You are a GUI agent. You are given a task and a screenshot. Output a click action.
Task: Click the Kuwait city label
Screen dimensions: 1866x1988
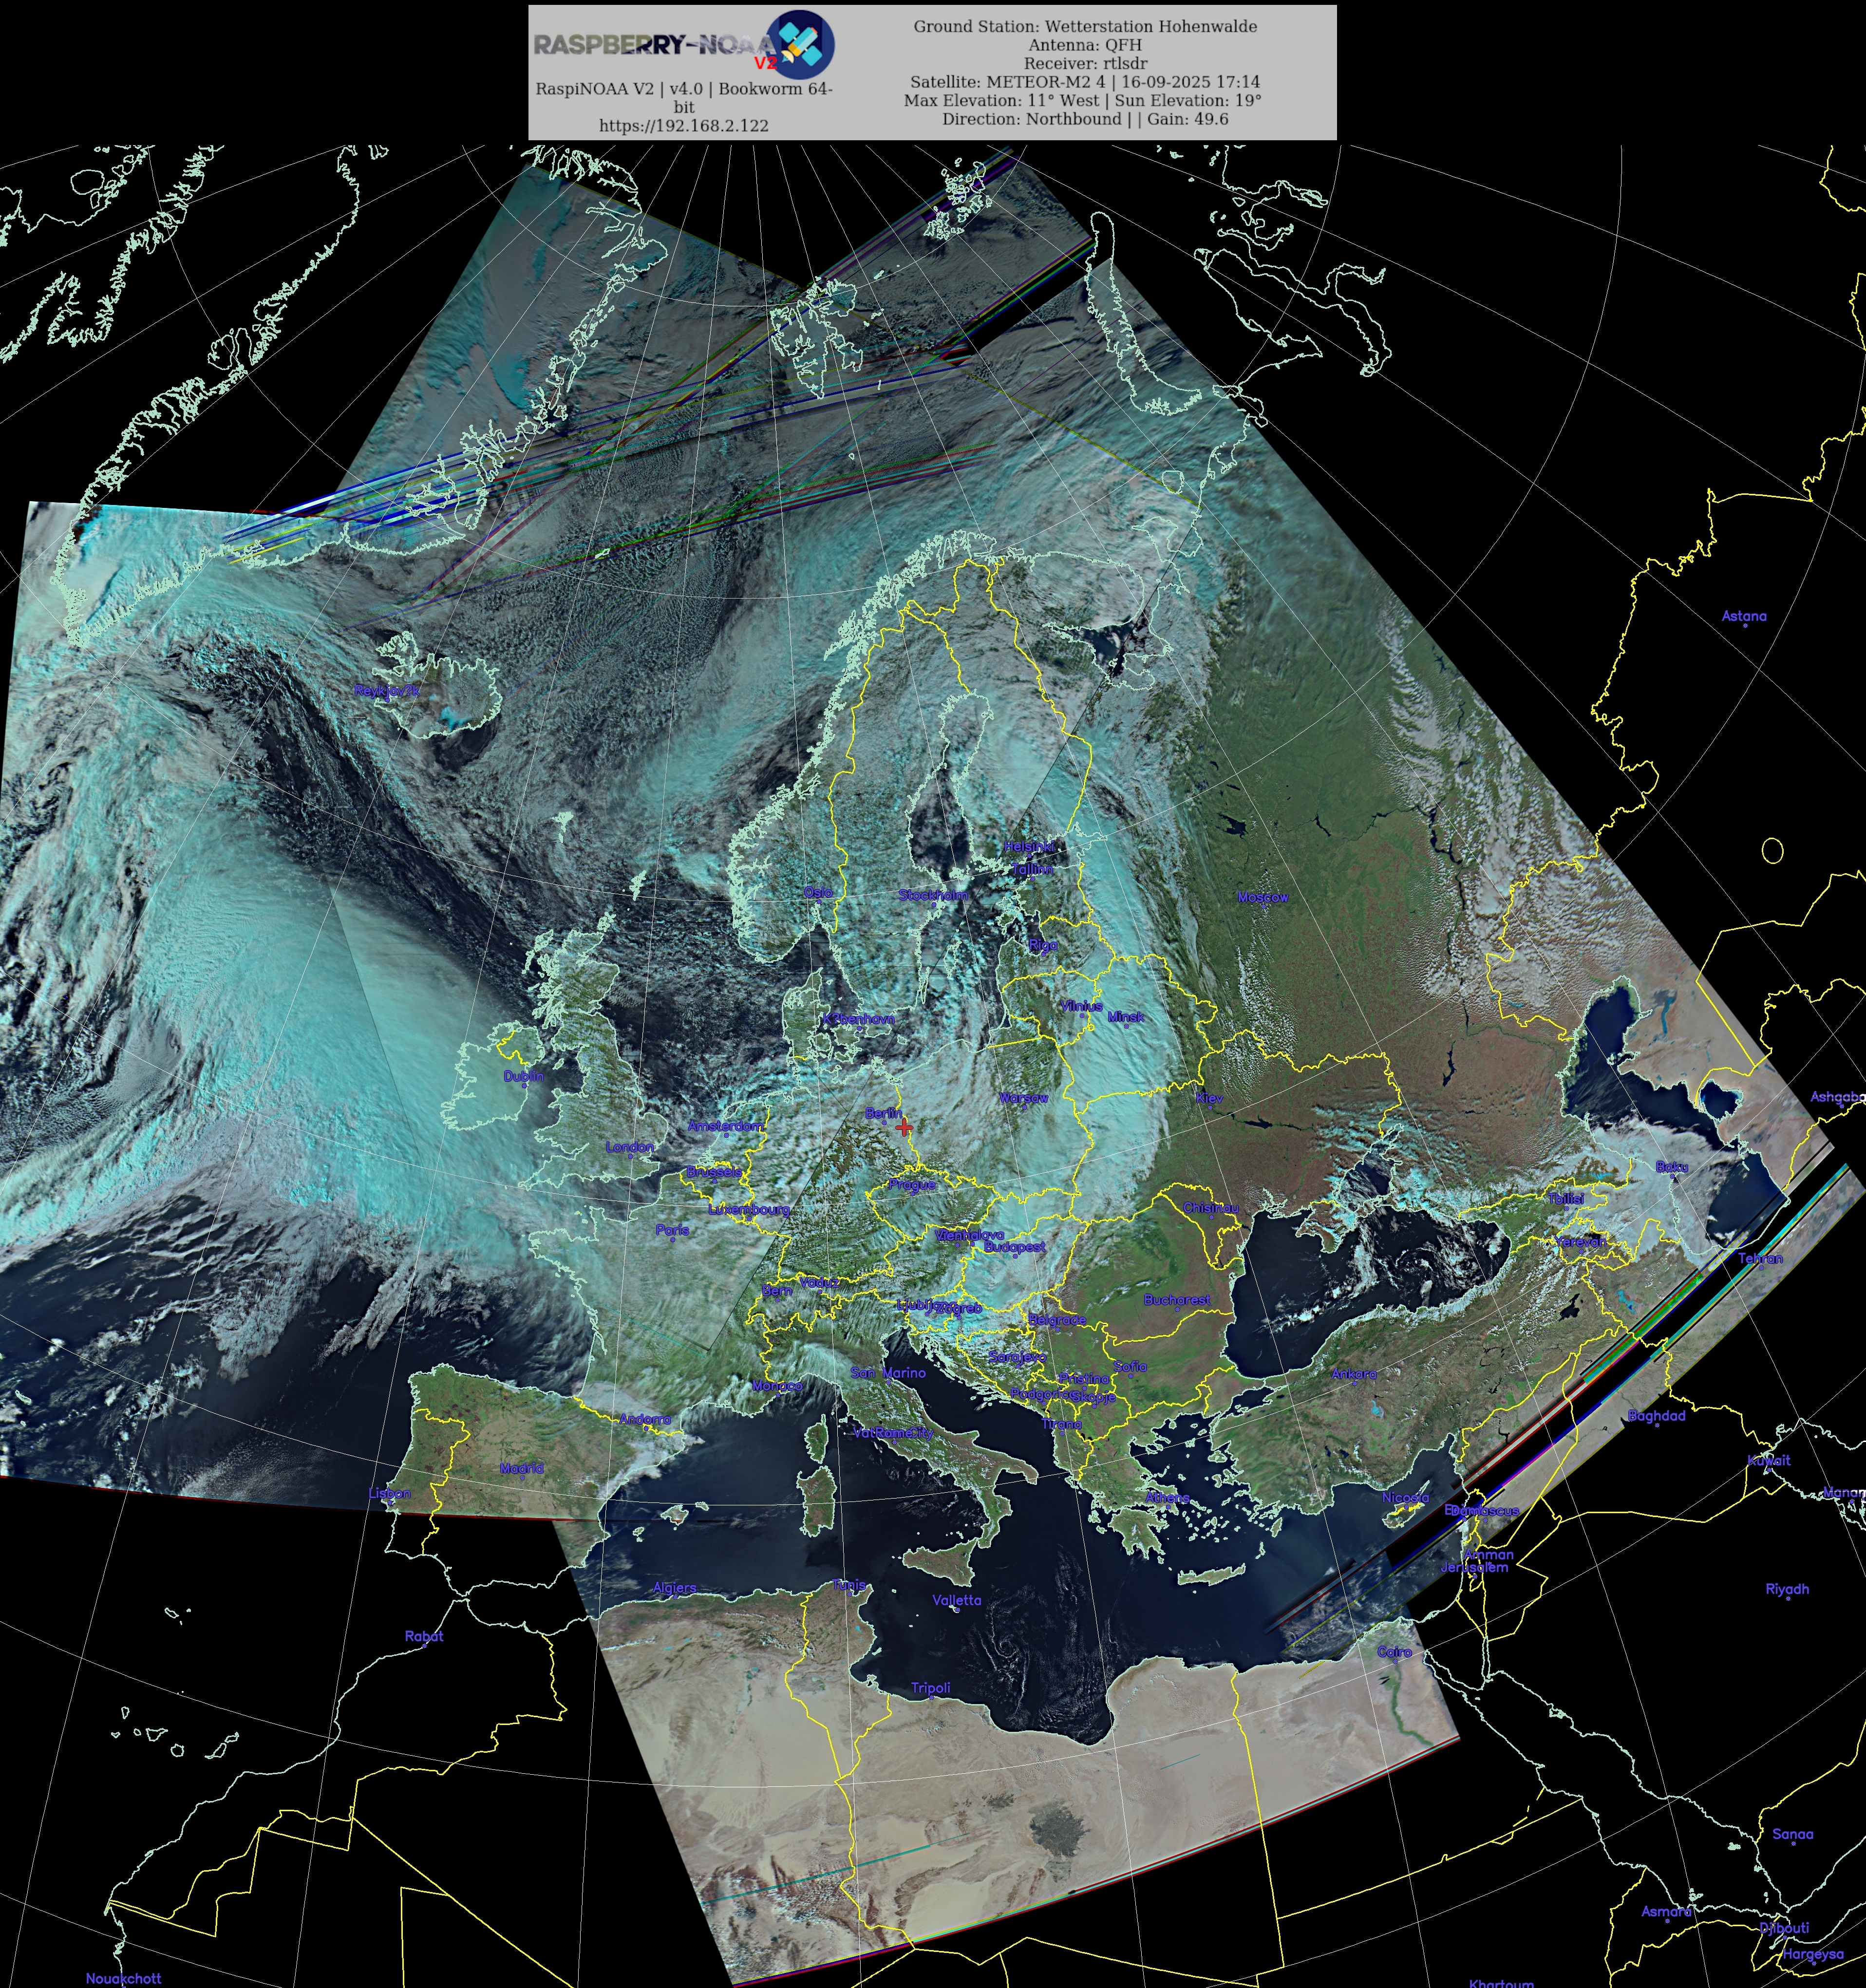[1768, 1460]
